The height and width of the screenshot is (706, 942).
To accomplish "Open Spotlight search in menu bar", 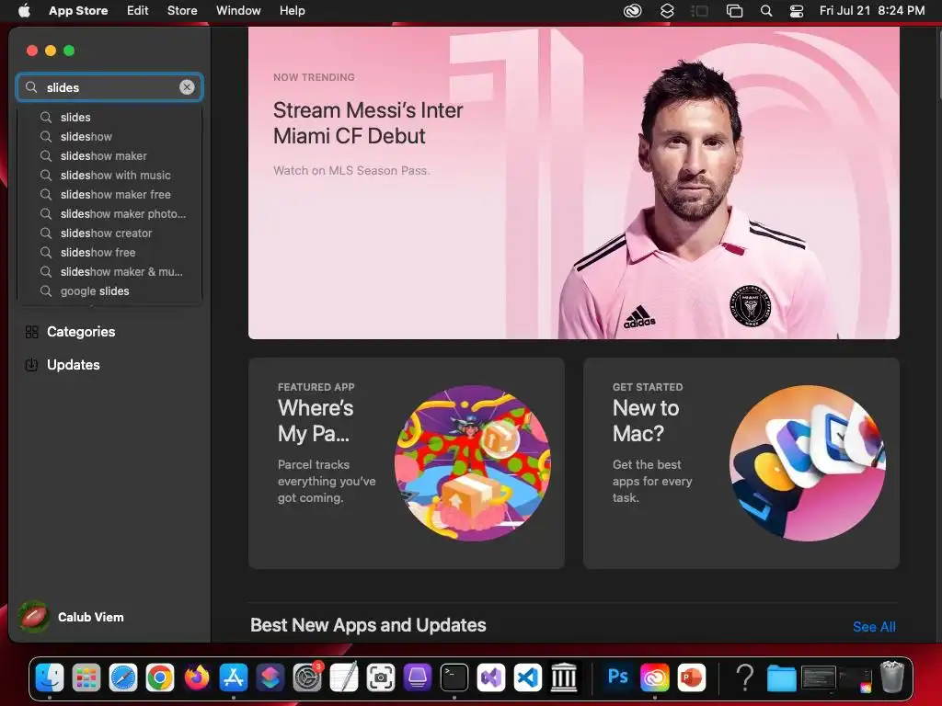I will click(766, 10).
